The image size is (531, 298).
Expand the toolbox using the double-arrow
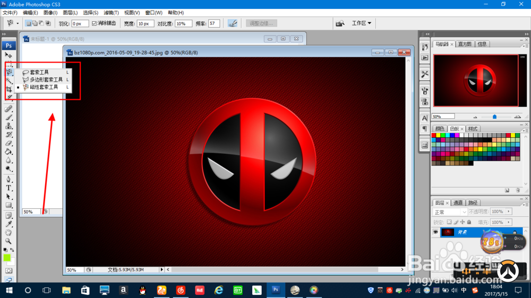4,34
